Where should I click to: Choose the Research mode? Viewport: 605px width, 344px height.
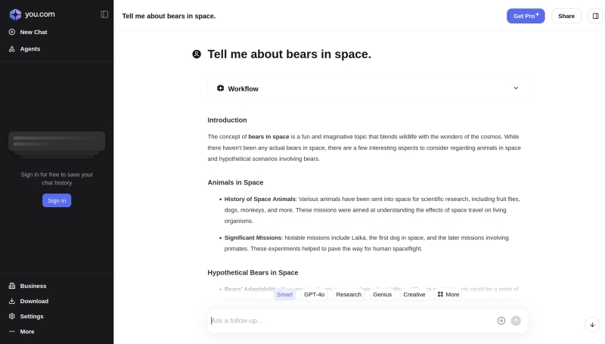pyautogui.click(x=349, y=294)
